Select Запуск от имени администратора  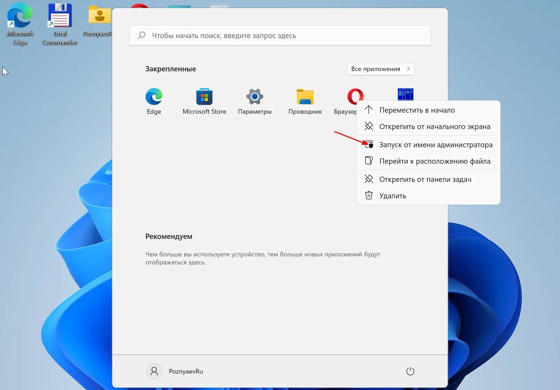click(435, 145)
